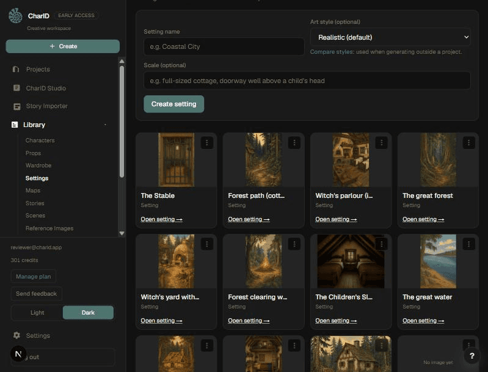The width and height of the screenshot is (488, 372).
Task: Go to Story Importer
Action: (x=46, y=106)
